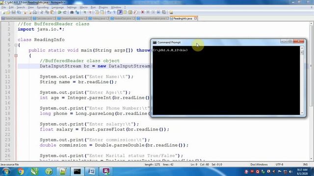Open the Window menu
This screenshot has width=314, height=176.
pyautogui.click(x=116, y=7)
